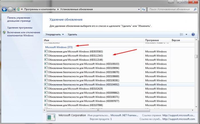Click the Forward navigation arrow button
The height and width of the screenshot is (124, 200).
11,9
